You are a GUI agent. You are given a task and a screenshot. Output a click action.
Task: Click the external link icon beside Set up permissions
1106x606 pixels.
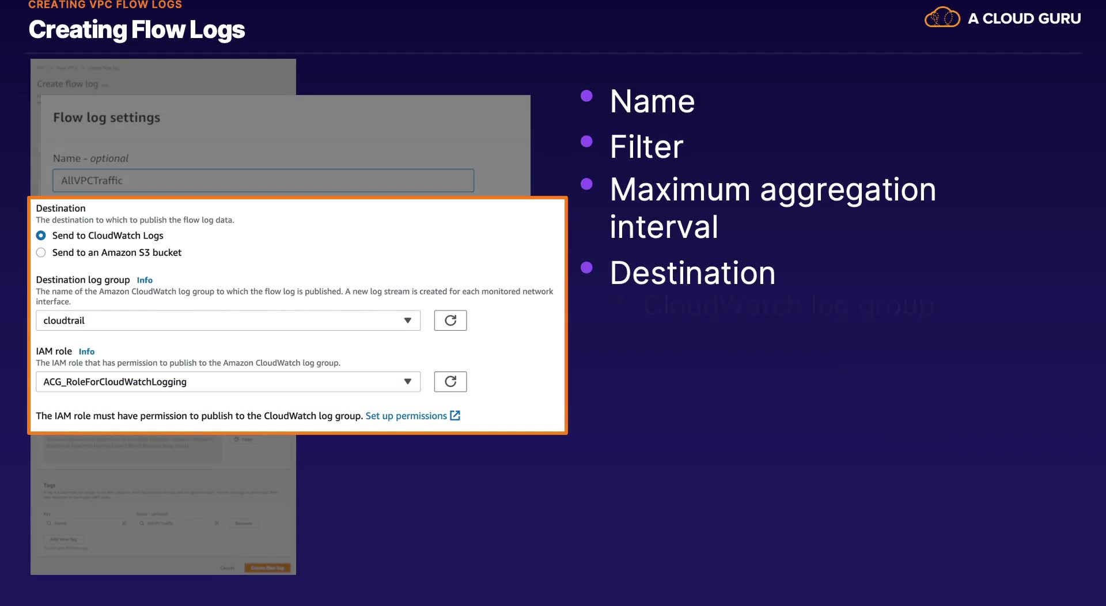click(x=455, y=415)
